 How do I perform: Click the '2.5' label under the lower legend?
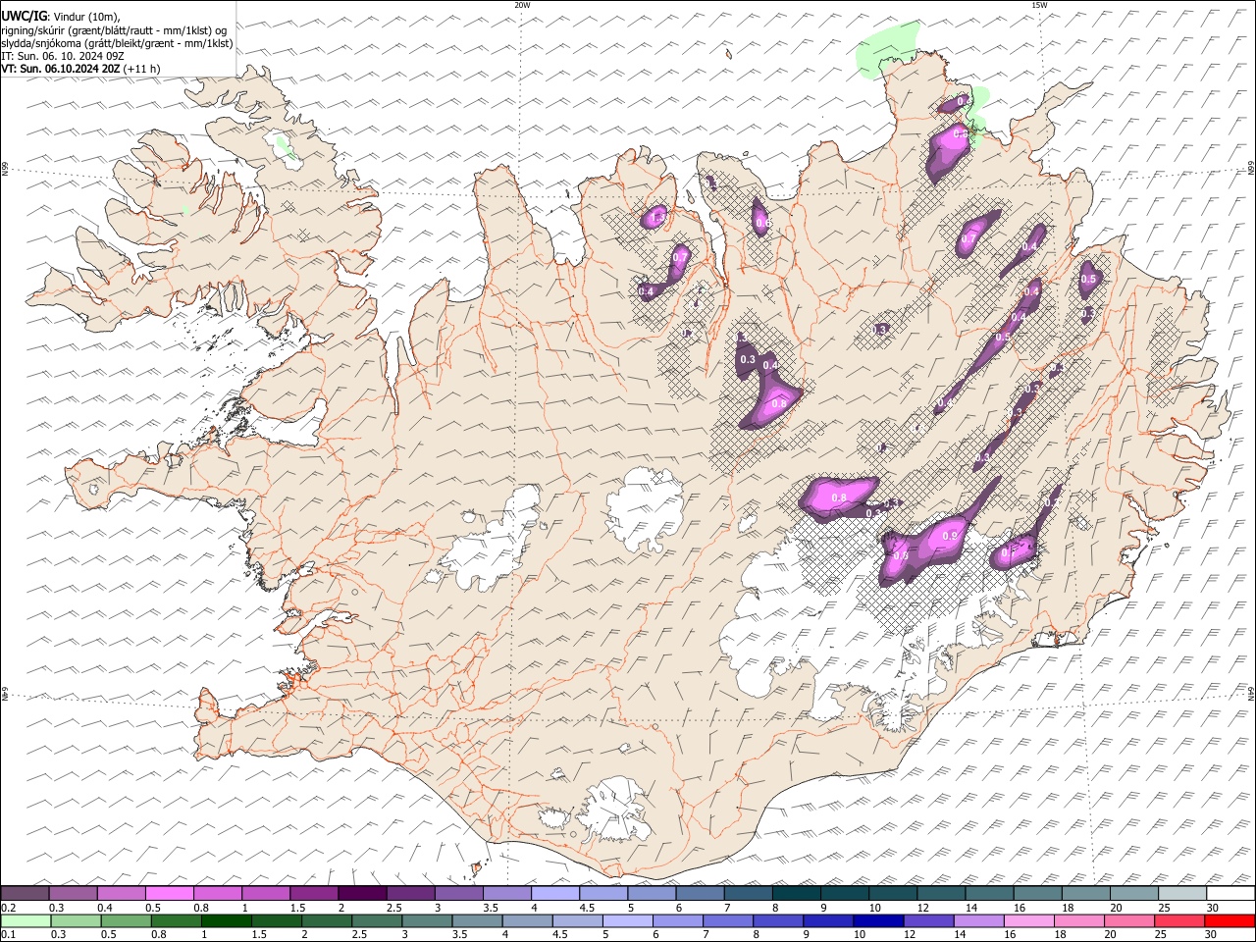359,935
